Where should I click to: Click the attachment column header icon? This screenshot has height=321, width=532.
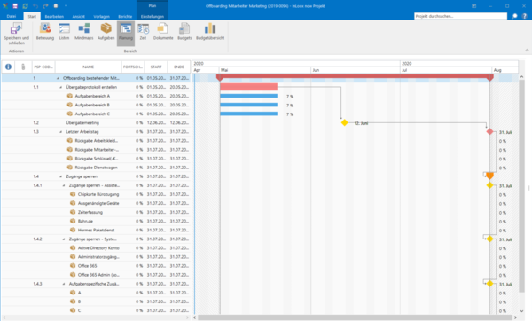23,67
